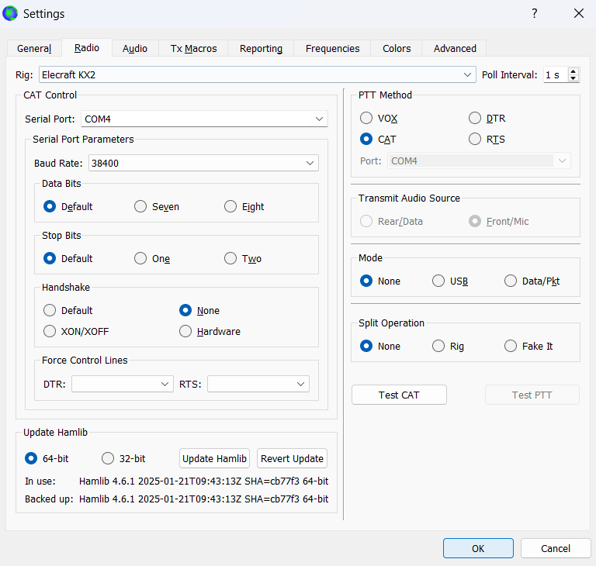Increase Poll Interval with up arrow
The height and width of the screenshot is (566, 596).
(573, 71)
